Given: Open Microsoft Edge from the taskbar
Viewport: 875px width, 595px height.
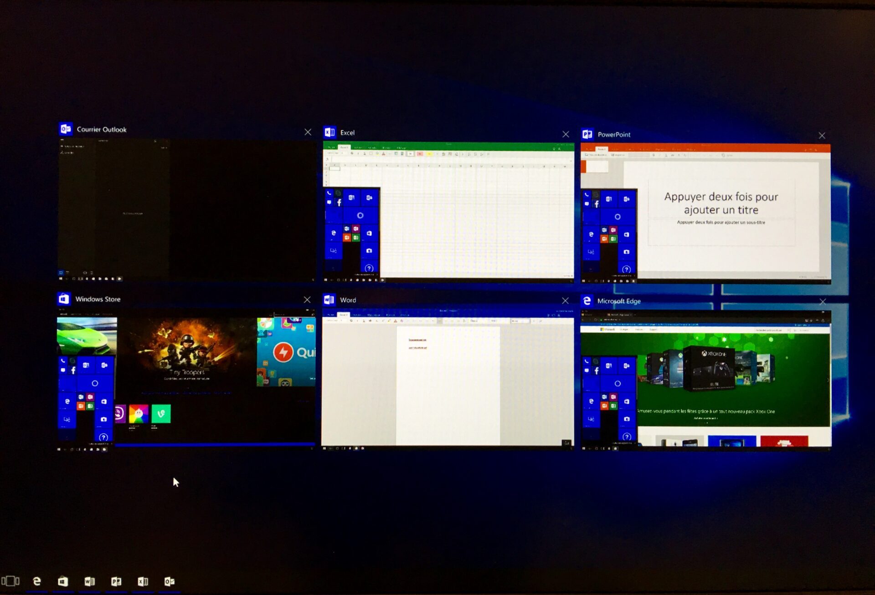Looking at the screenshot, I should [x=37, y=581].
